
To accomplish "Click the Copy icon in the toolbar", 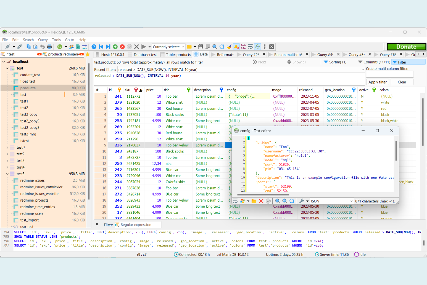I will coord(29,47).
